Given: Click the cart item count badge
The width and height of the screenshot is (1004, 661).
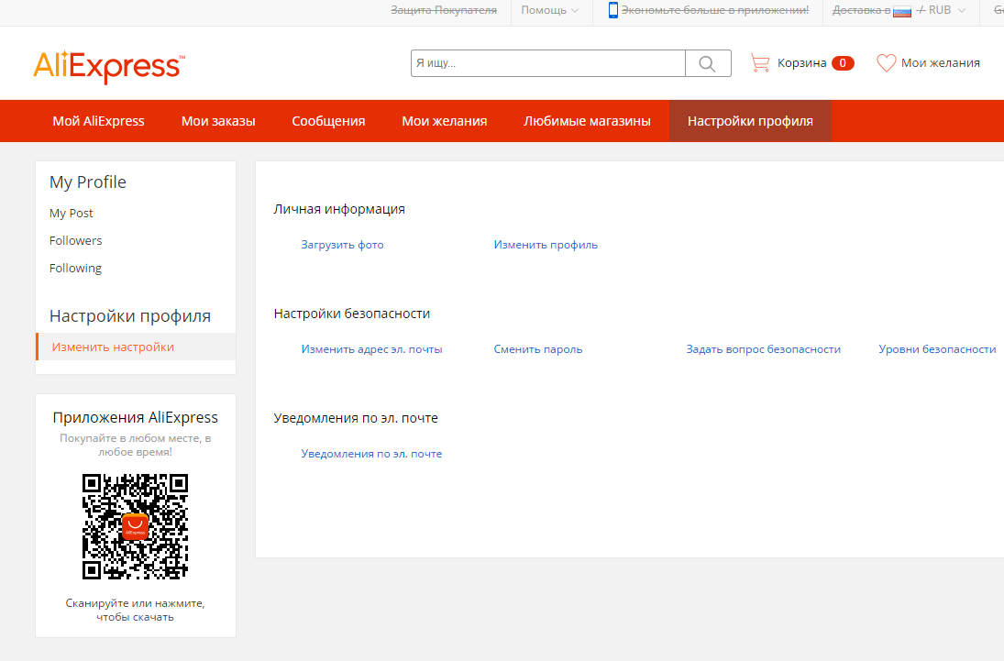Looking at the screenshot, I should (843, 62).
